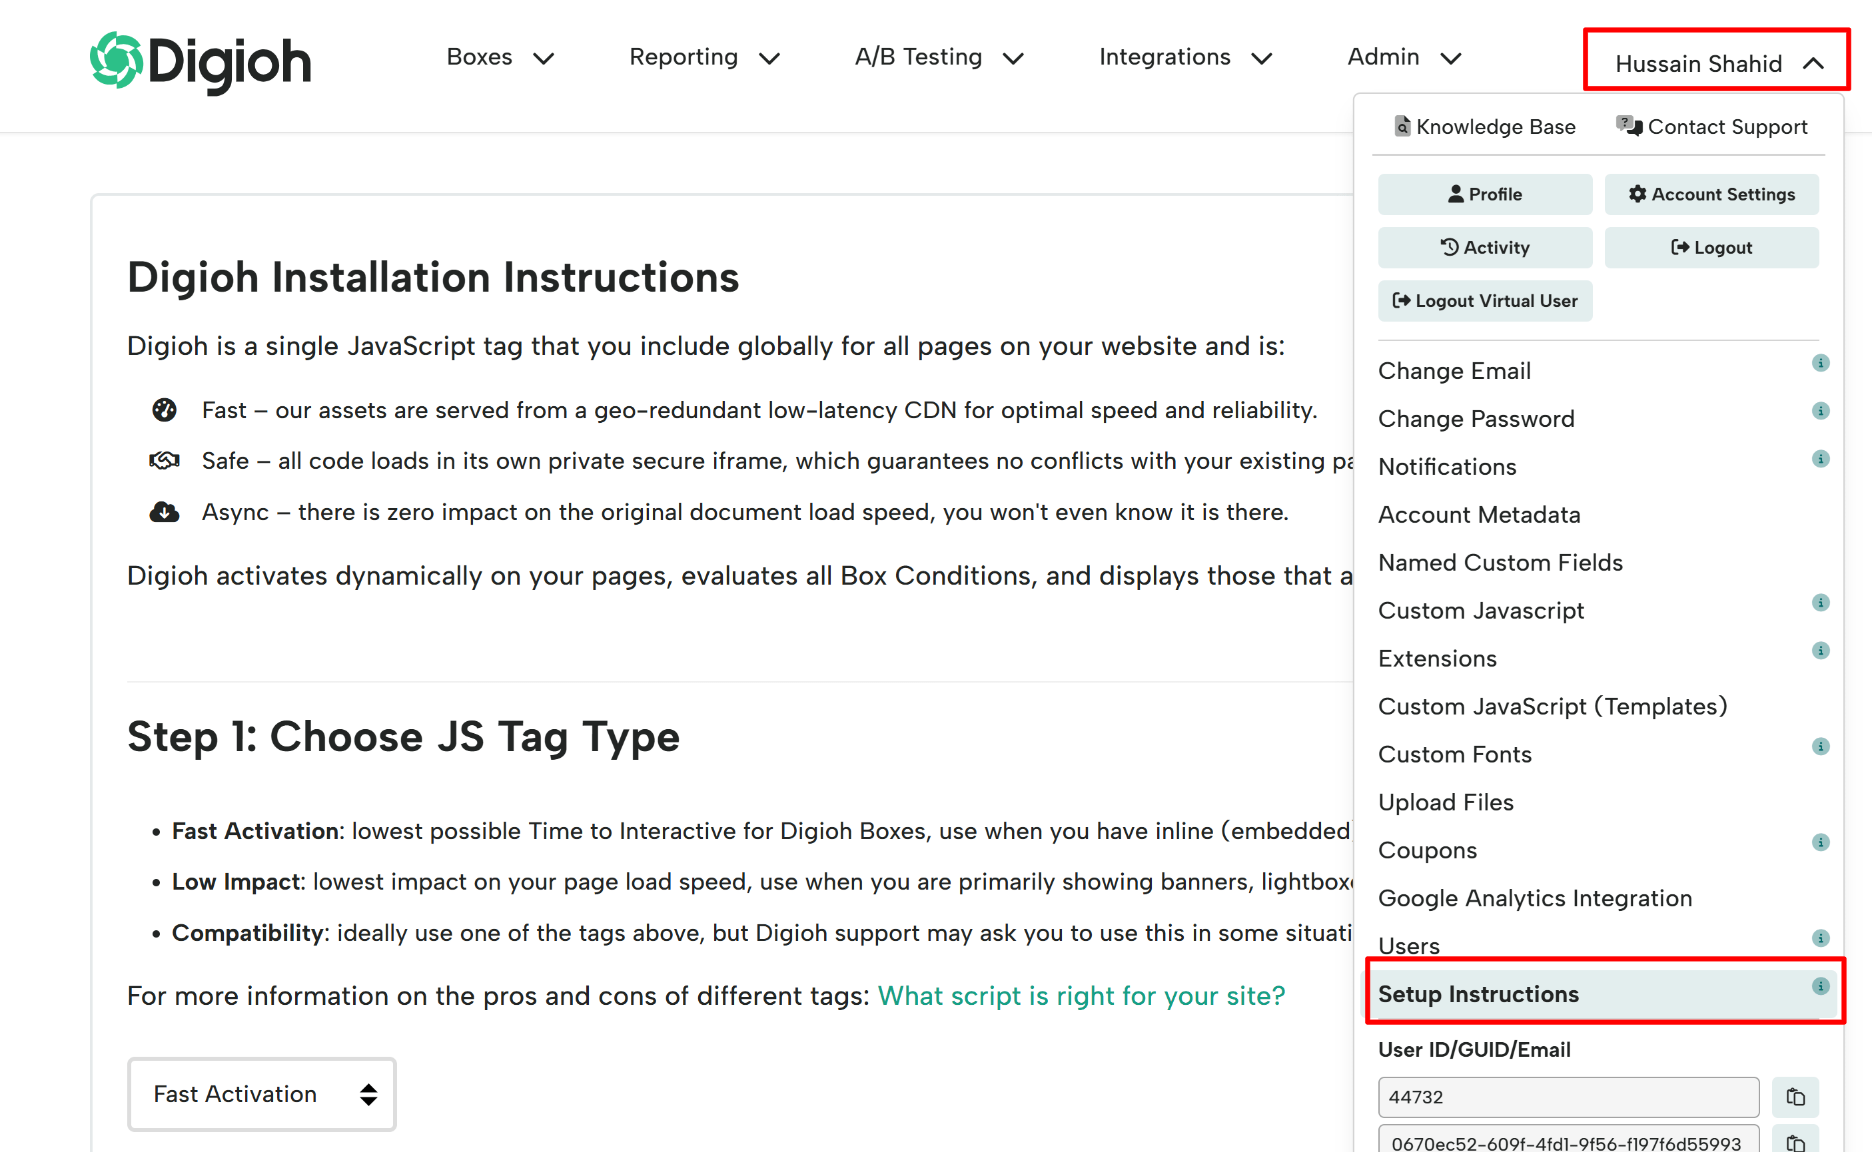Open the Knowledge Base link

point(1485,127)
